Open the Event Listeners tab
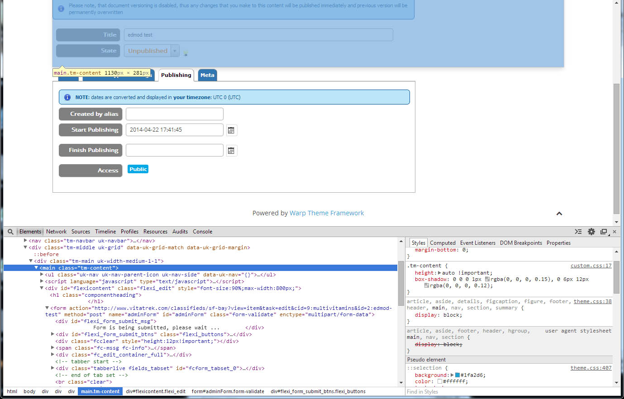 click(x=478, y=243)
